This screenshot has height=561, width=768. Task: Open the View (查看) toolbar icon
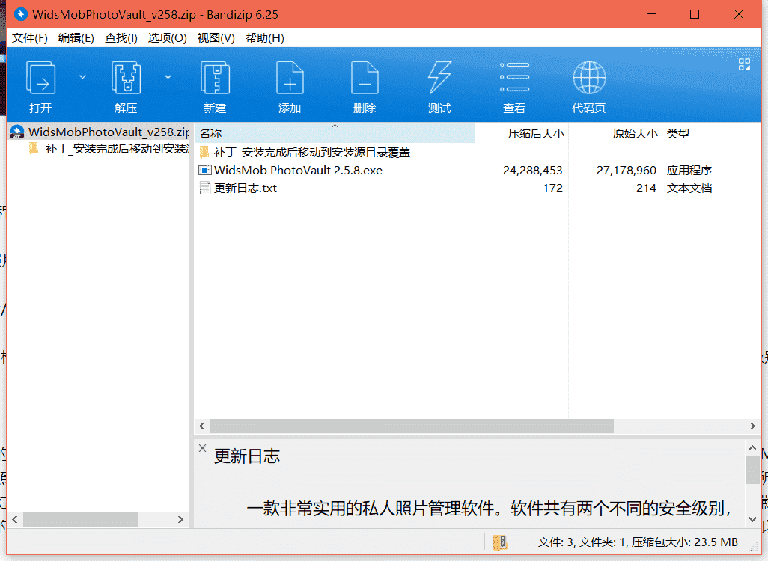514,77
